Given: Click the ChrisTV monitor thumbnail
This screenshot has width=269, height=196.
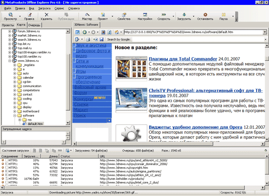Looking at the screenshot, I should [x=132, y=100].
